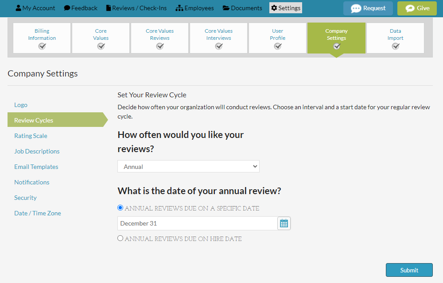
Task: Select Company Settings step tab
Action: (337, 38)
